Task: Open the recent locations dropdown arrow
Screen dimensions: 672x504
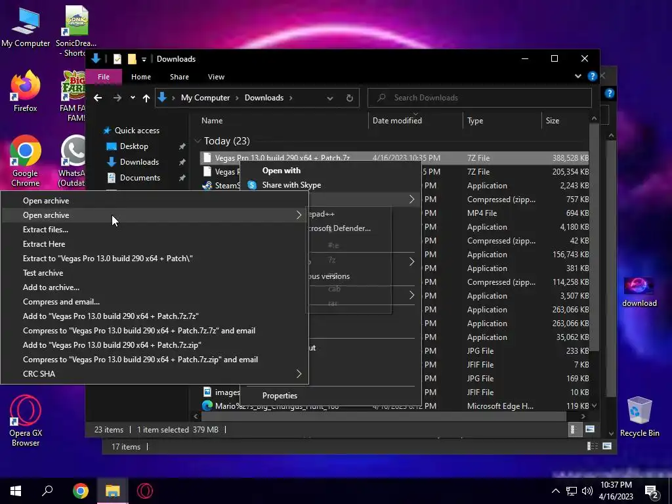Action: pyautogui.click(x=133, y=98)
